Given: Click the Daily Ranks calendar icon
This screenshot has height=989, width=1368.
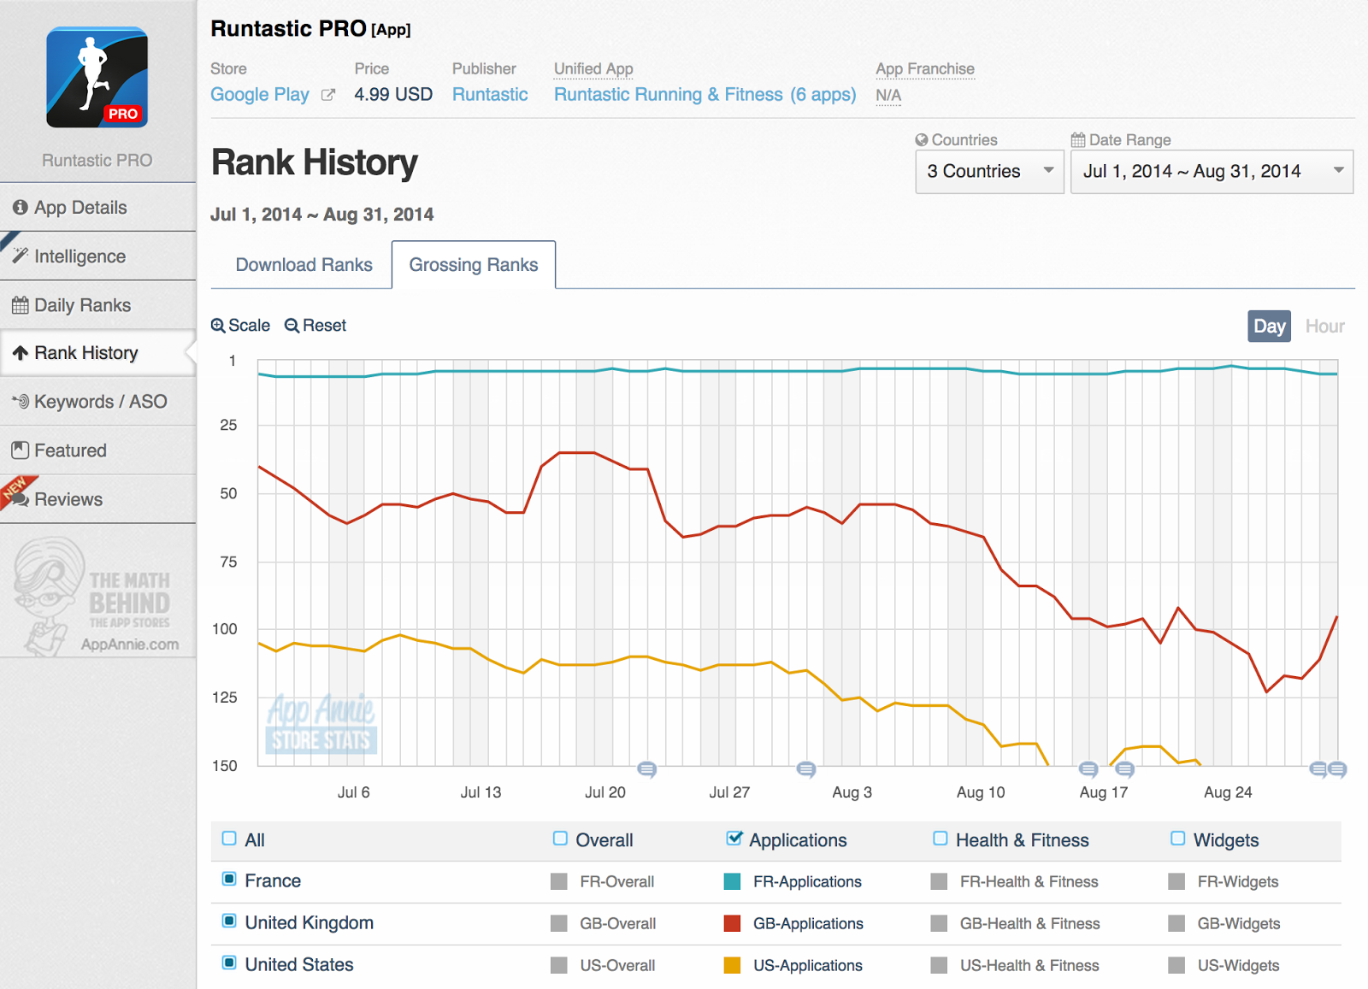Looking at the screenshot, I should pos(21,305).
